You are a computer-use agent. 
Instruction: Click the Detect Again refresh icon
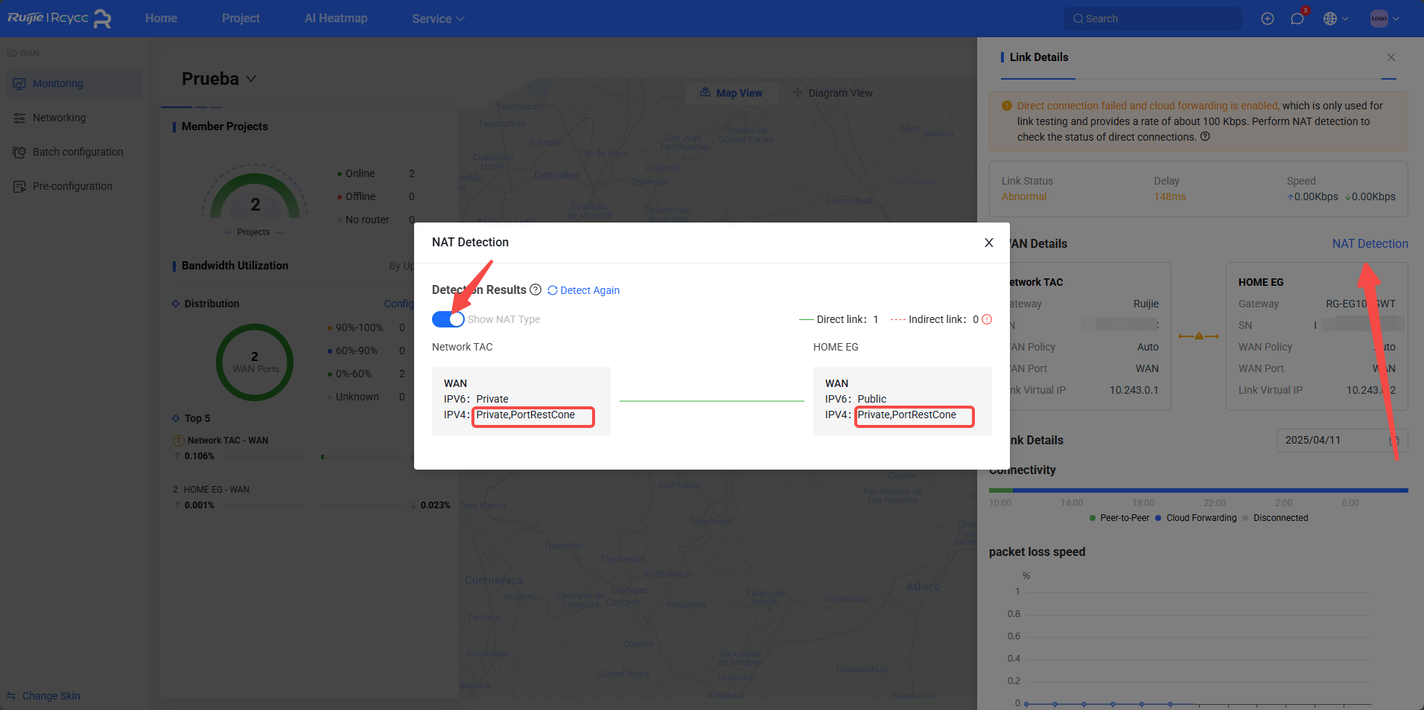point(553,290)
